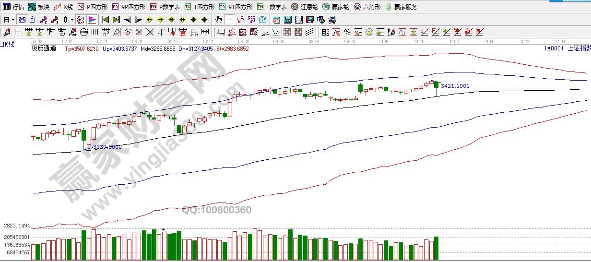Click the percent sign tool icon
Screen dimensions: 591x262
click(x=347, y=32)
